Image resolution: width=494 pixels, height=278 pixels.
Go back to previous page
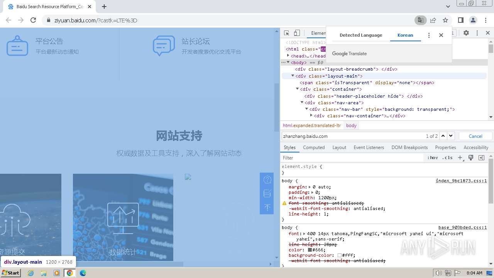click(8, 20)
